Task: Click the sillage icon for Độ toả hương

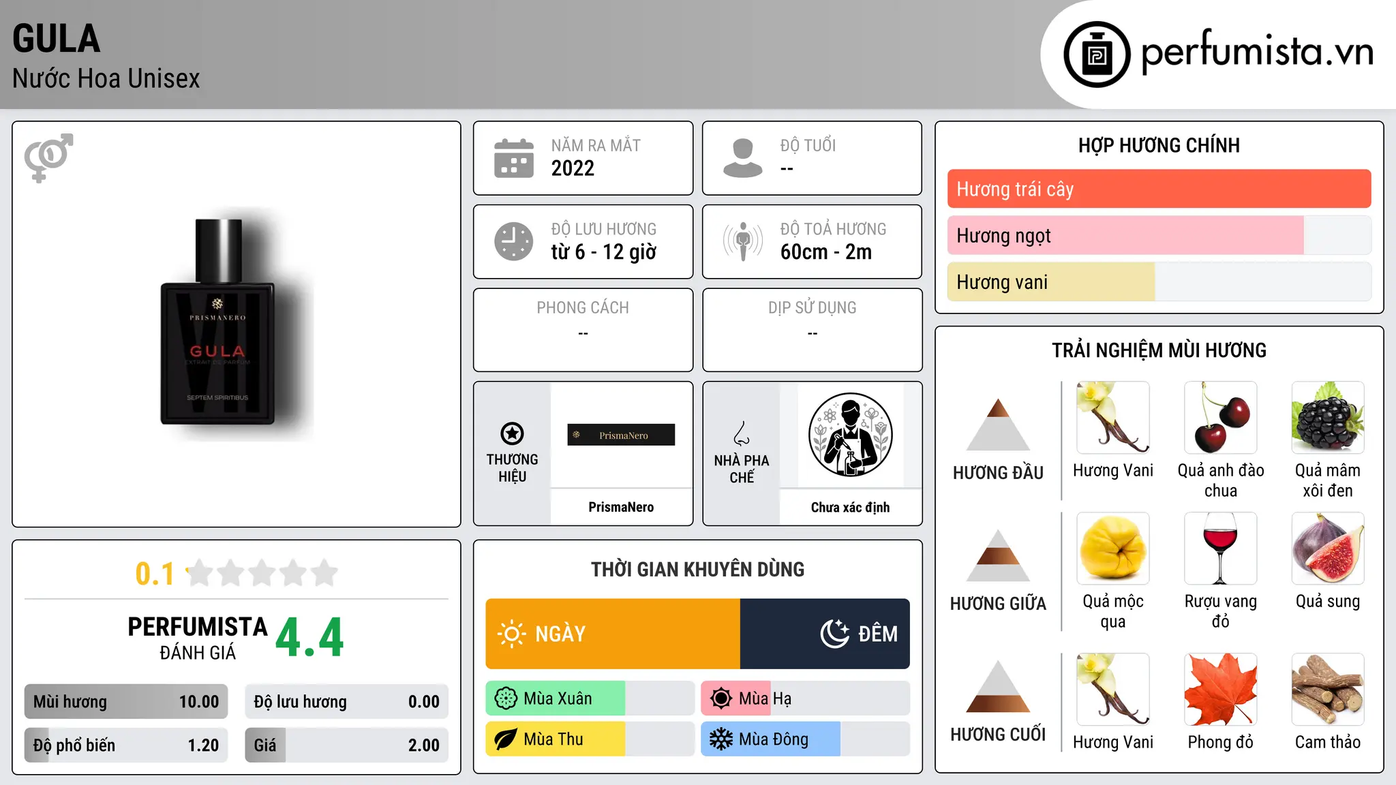Action: pos(743,241)
